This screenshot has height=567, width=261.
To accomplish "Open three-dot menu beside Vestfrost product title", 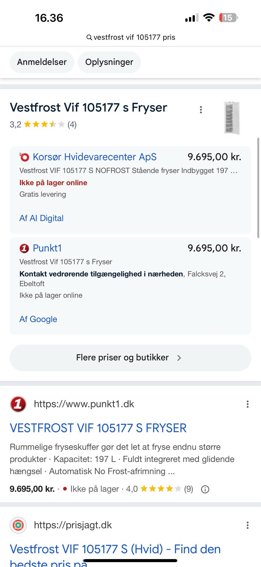I will [x=201, y=110].
